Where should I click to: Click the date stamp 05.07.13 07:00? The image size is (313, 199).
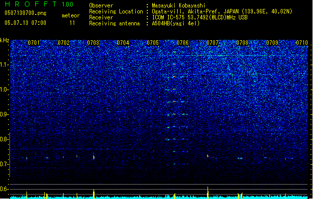pyautogui.click(x=25, y=23)
